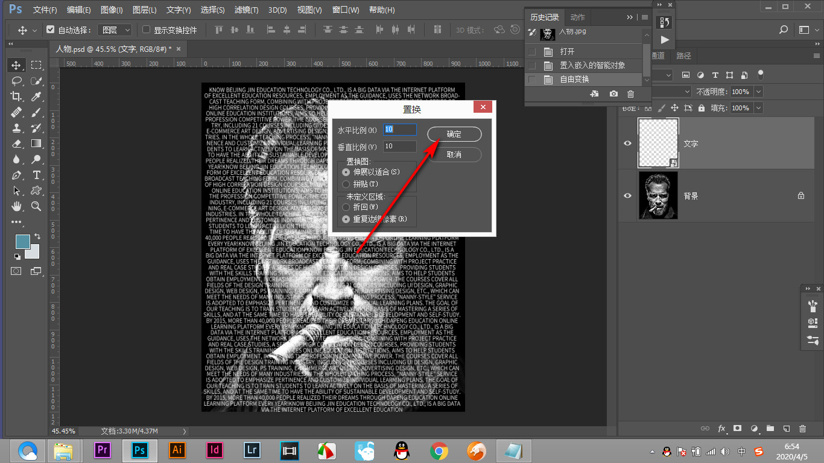
Task: Swap foreground and background colors
Action: click(x=37, y=236)
